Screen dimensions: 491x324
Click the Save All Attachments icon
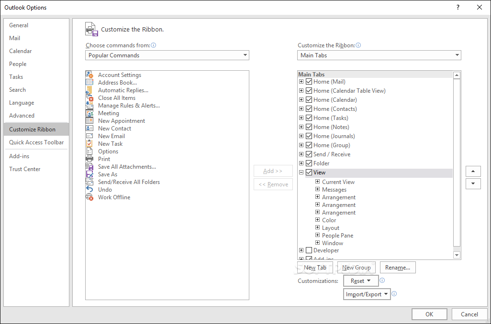click(x=89, y=167)
